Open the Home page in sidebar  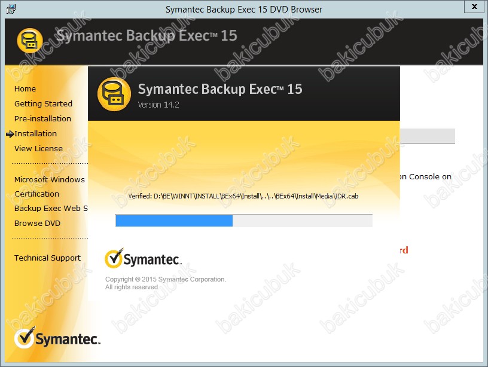point(25,89)
